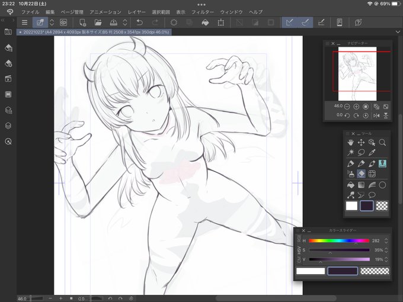Select the Lasso selection tool
The height and width of the screenshot is (302, 403).
(x=361, y=153)
